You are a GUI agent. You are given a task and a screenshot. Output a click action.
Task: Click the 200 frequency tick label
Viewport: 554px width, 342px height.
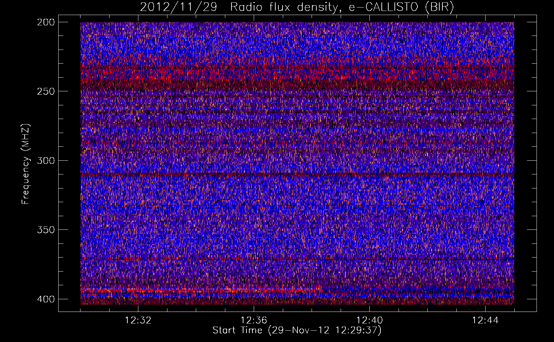(46, 22)
